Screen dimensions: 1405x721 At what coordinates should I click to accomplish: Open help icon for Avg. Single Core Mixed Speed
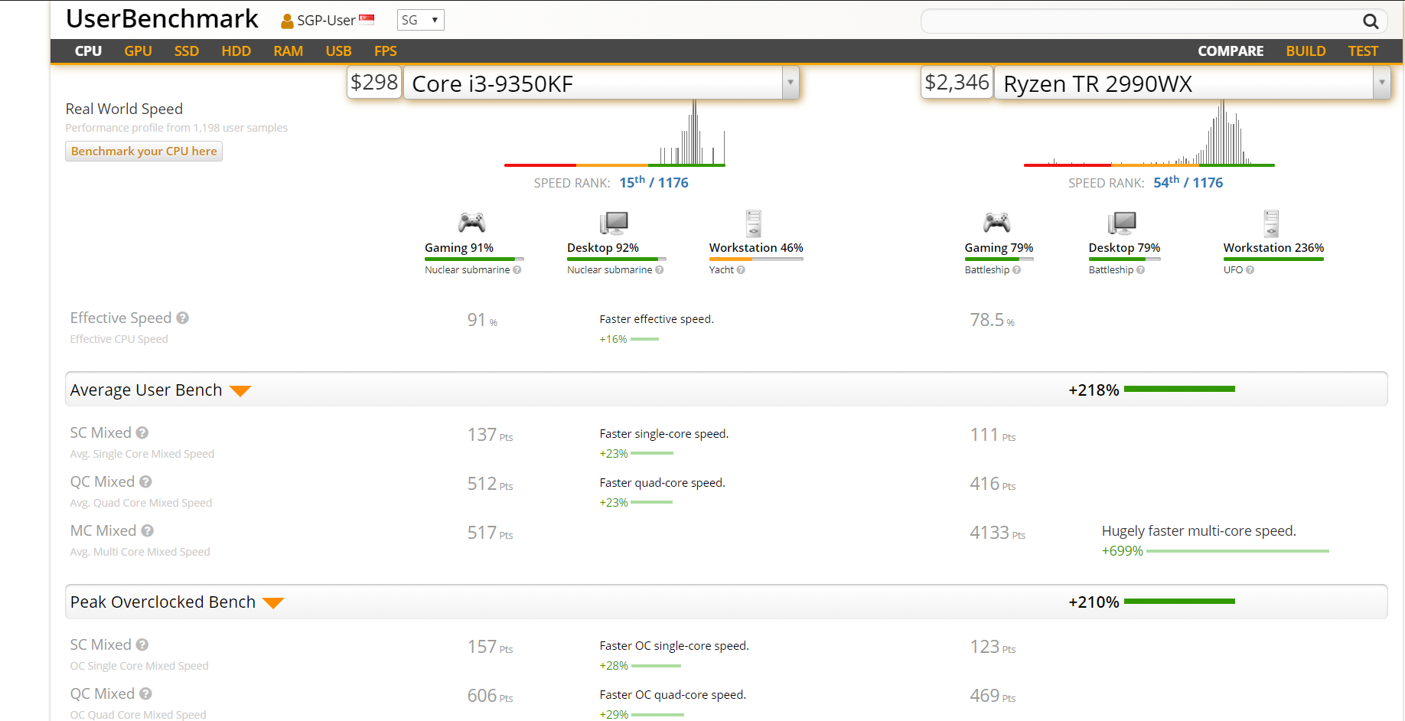[x=142, y=432]
